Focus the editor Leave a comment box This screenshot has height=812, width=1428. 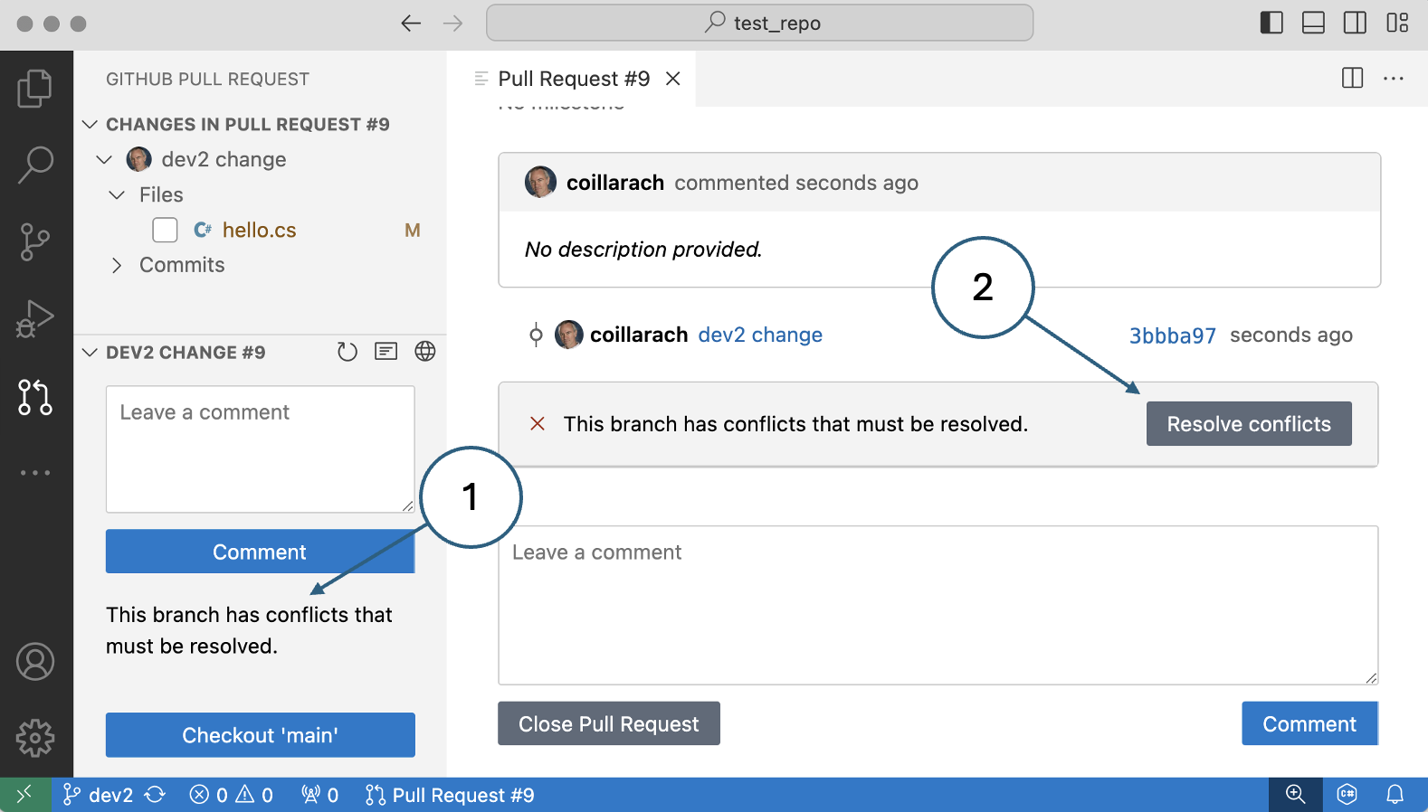pos(938,606)
